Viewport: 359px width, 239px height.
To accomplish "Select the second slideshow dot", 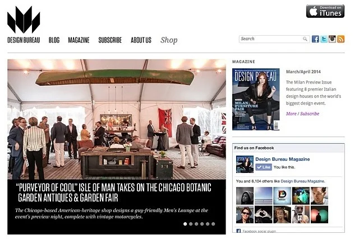I will coord(191,224).
